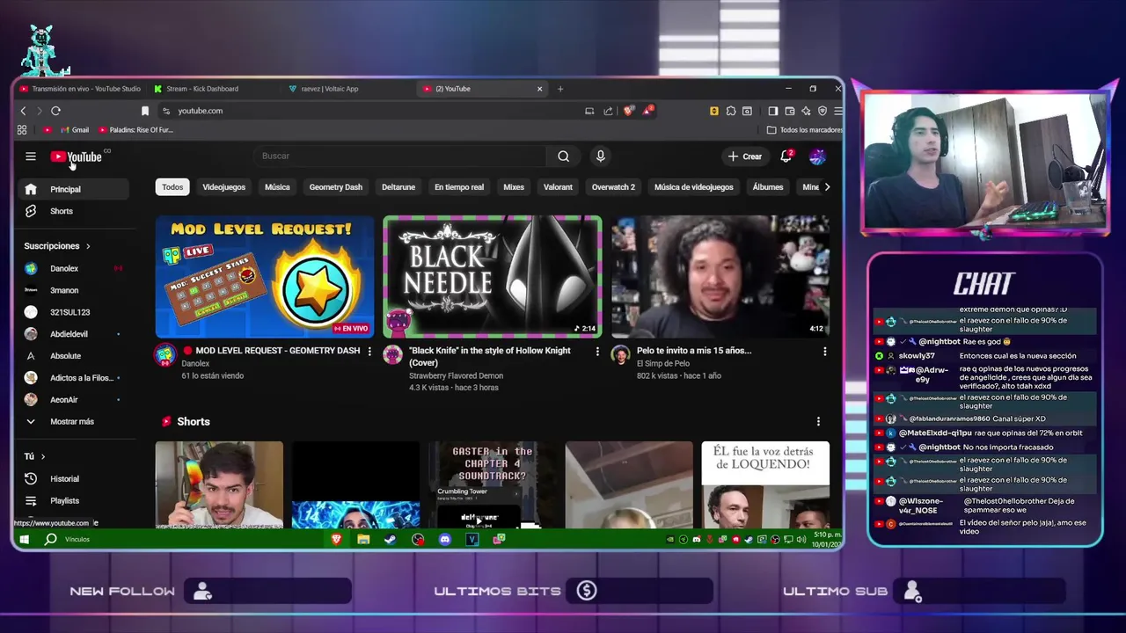This screenshot has width=1126, height=633.
Task: Click the Brave Rewards triangle icon
Action: click(647, 111)
